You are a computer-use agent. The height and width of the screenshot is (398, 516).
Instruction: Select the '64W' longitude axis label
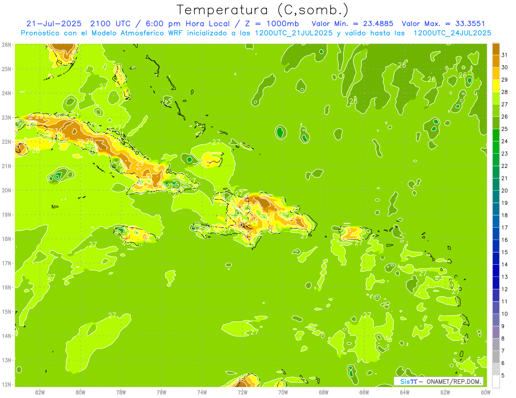(405, 392)
